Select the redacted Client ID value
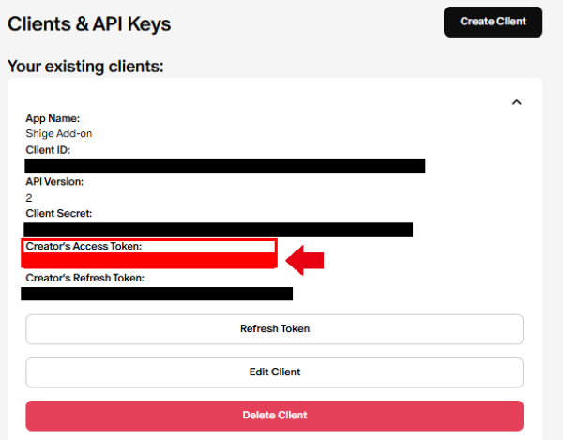563x440 pixels. (225, 166)
